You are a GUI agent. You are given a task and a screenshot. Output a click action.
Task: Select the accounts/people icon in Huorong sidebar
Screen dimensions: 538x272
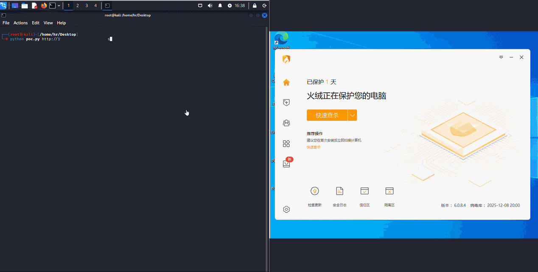pyautogui.click(x=286, y=123)
